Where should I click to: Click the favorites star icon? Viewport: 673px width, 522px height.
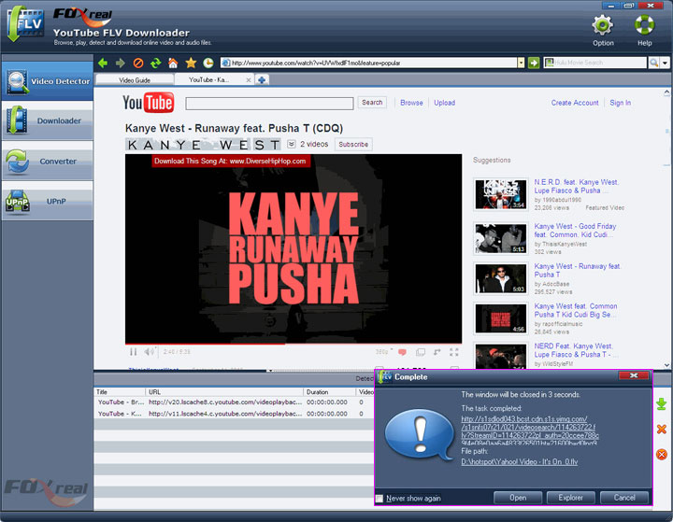[191, 63]
